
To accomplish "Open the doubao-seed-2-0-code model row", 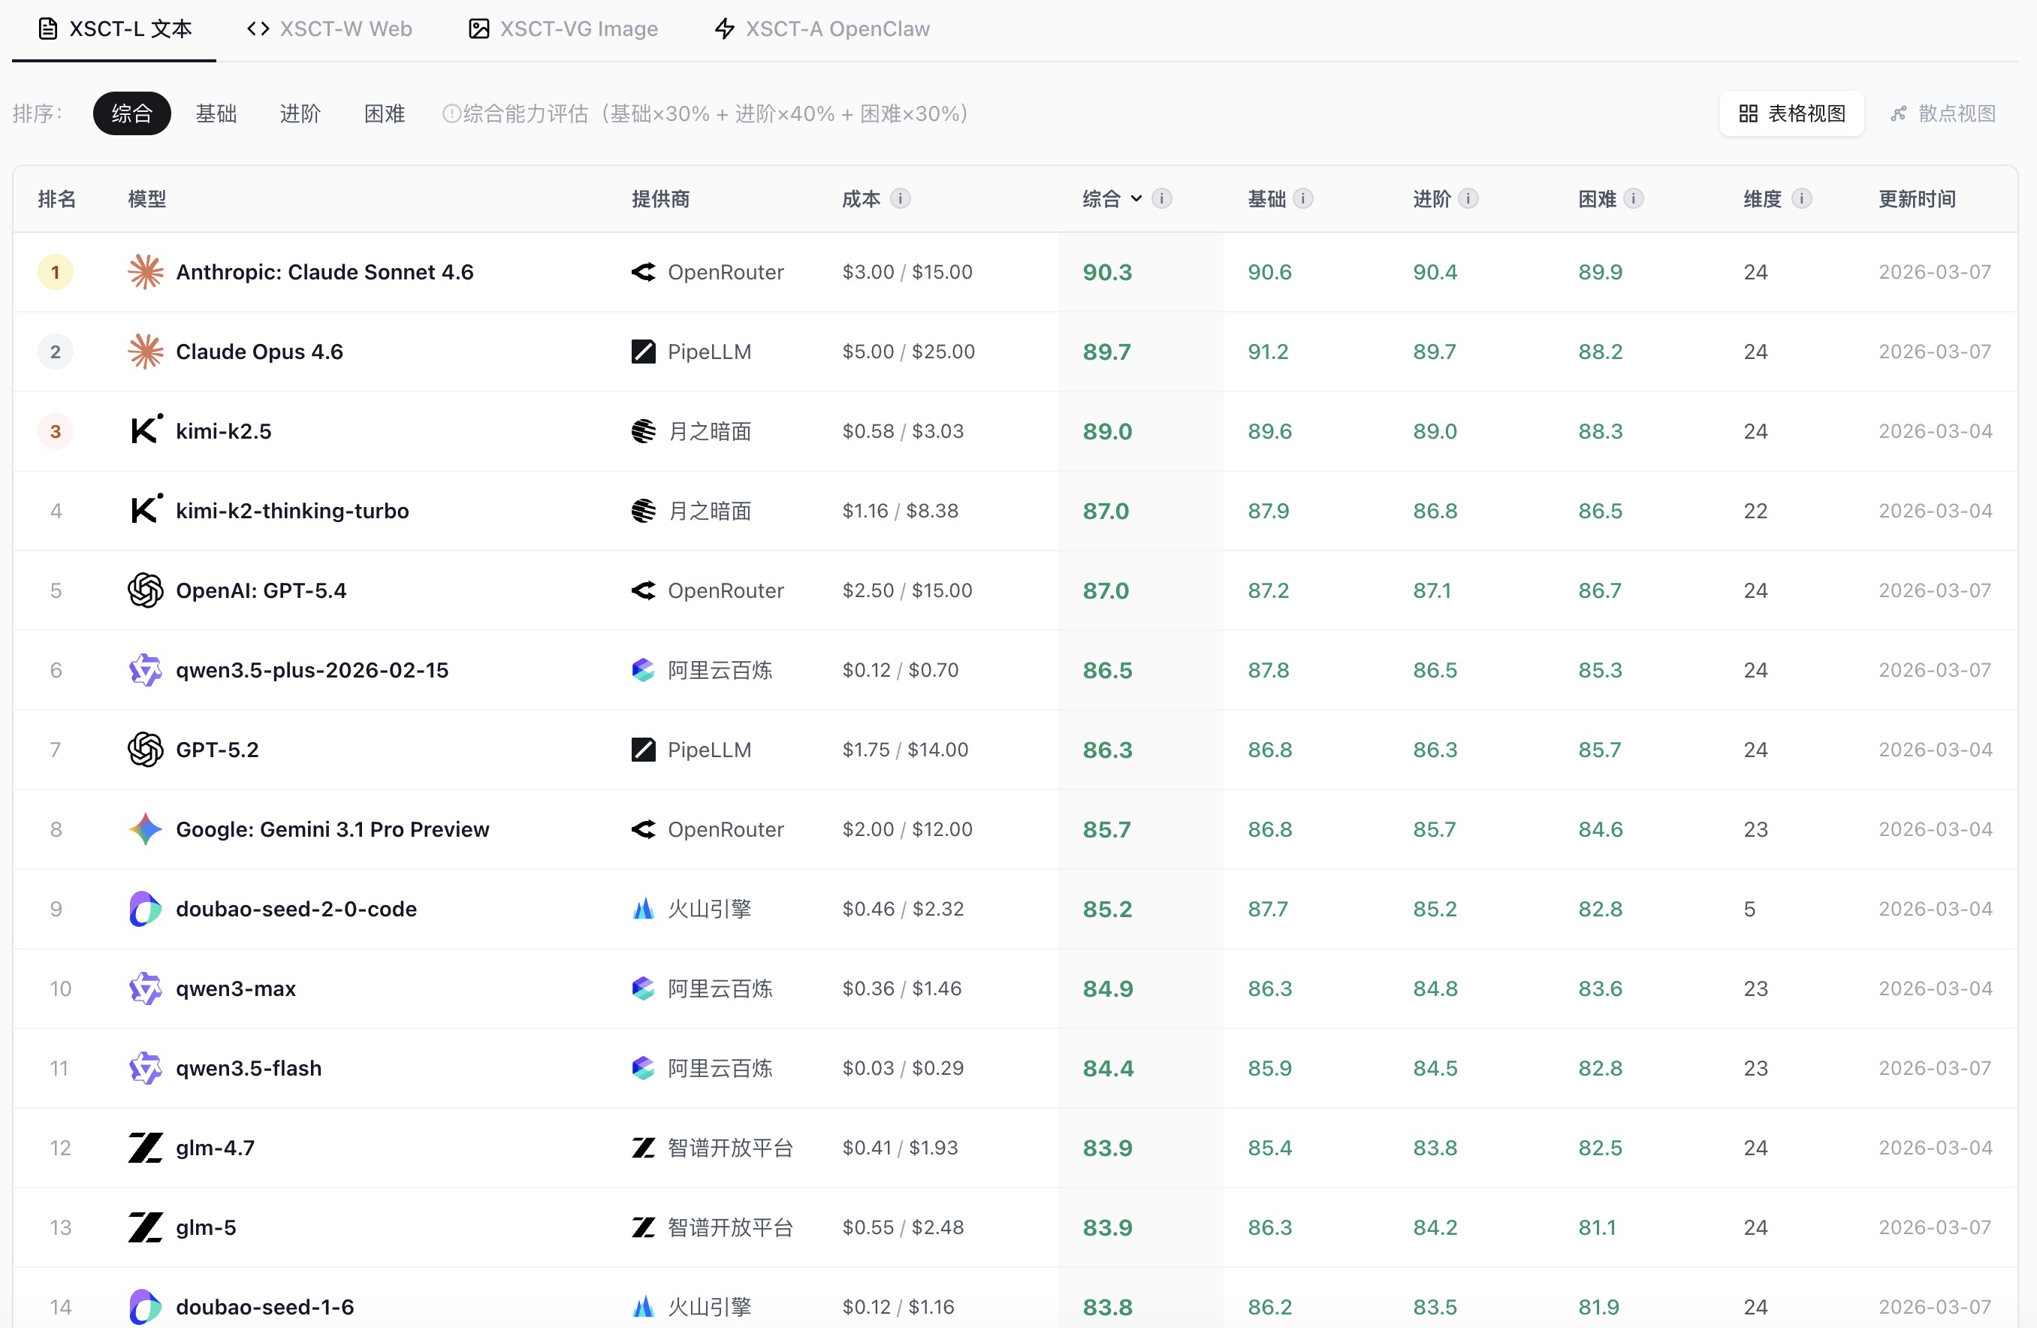I will point(1015,909).
